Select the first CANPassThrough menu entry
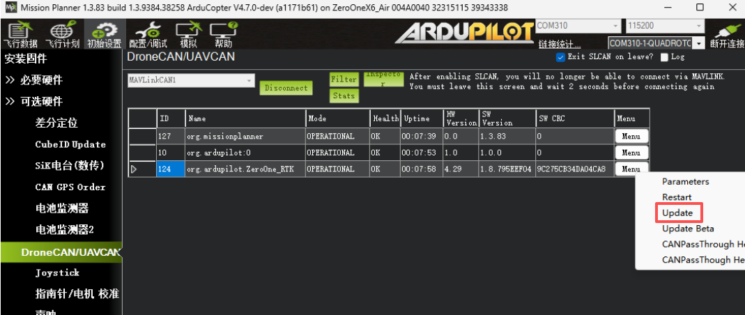Image resolution: width=745 pixels, height=315 pixels. coord(702,244)
